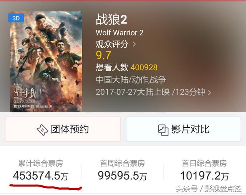
Task: Click the Wolf Warrior 2 English title
Action: pos(120,33)
